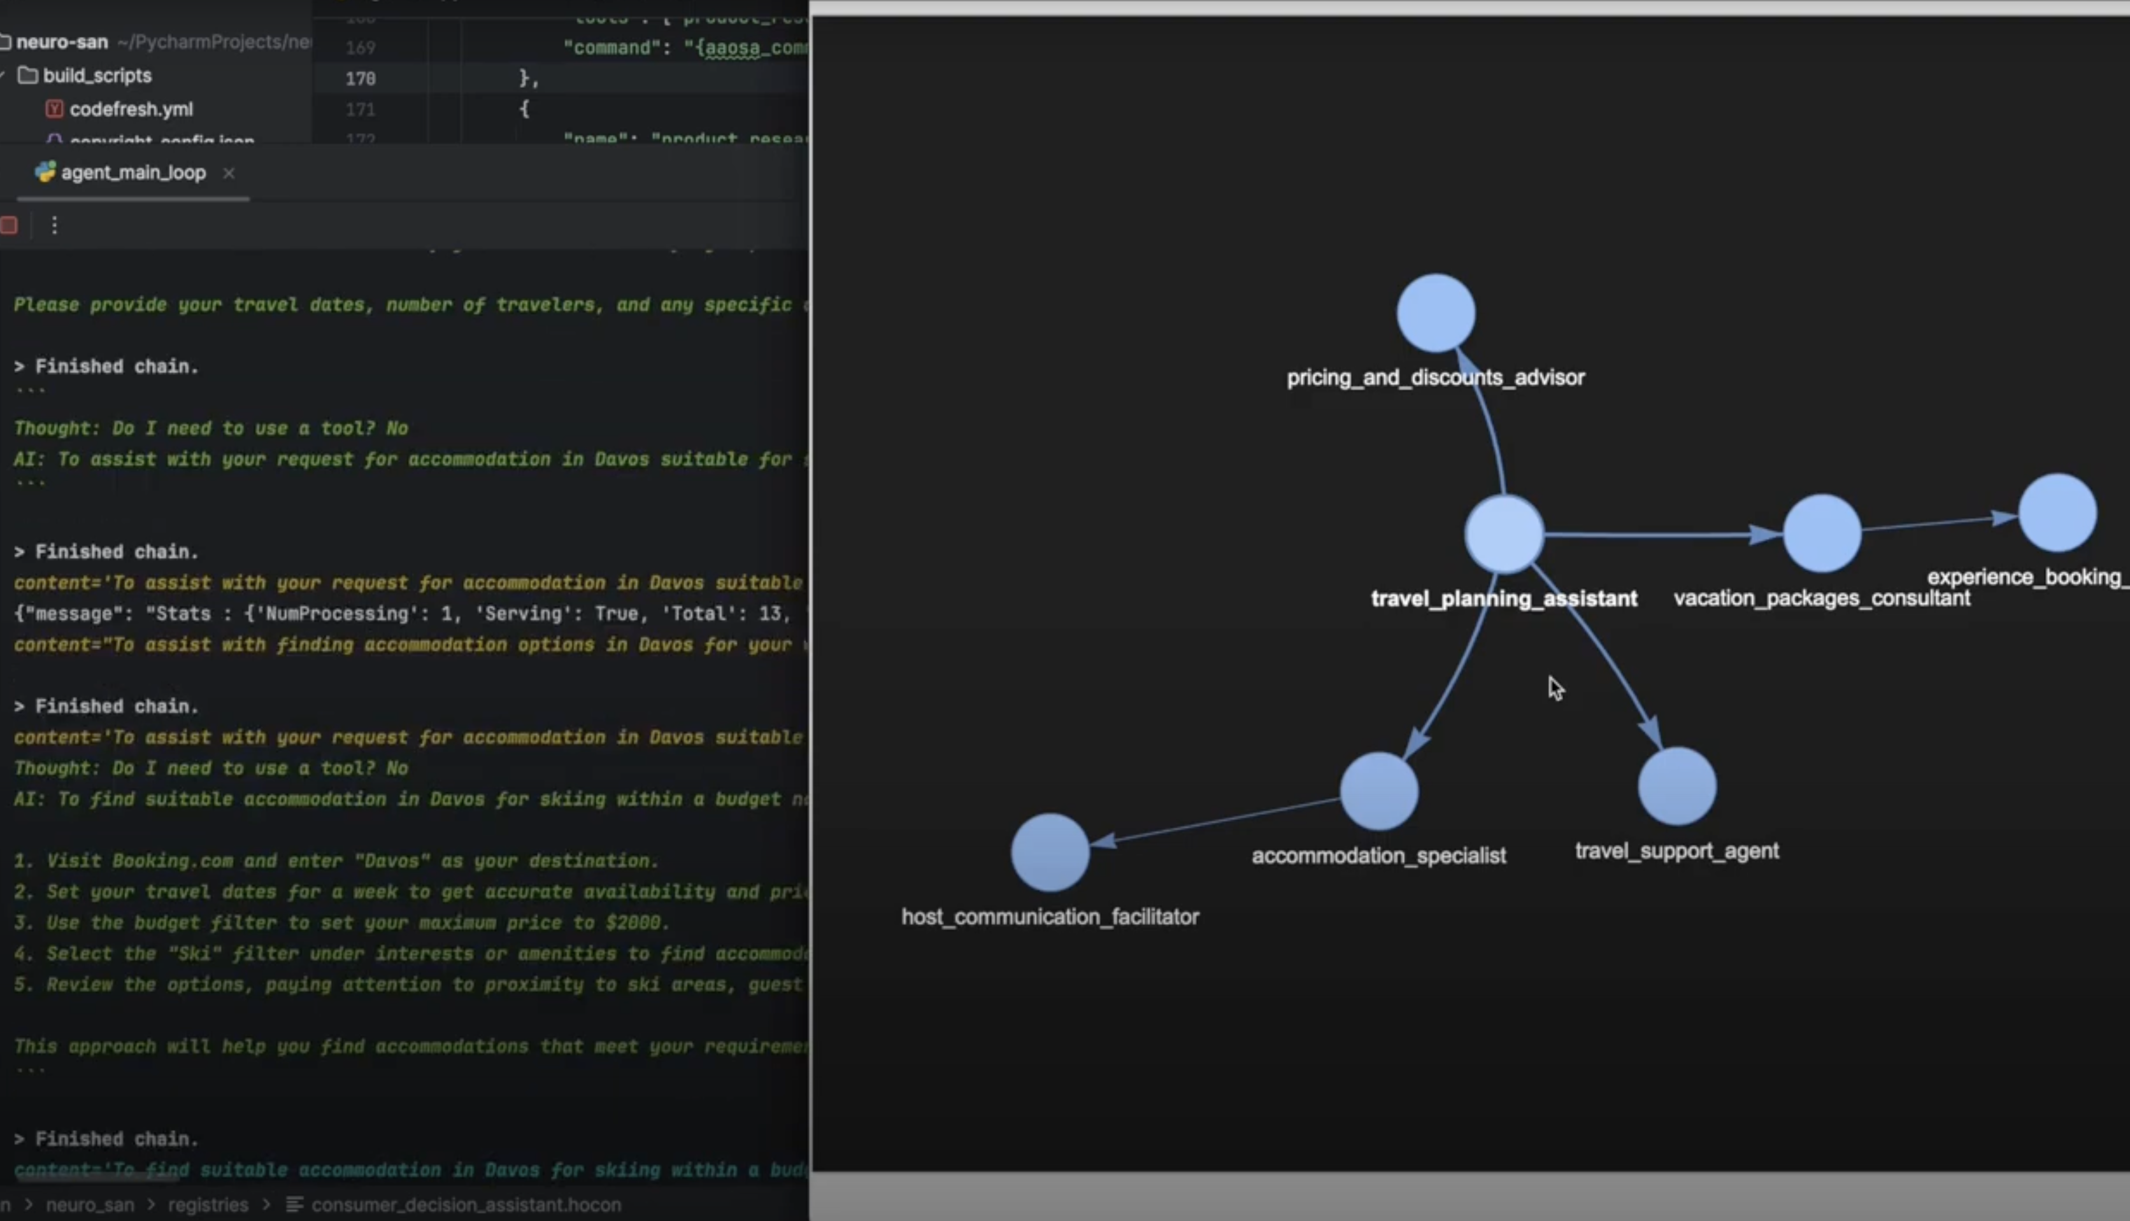Click the consumer_decision_assistant.hocon breadcrumb
This screenshot has width=2130, height=1221.
[466, 1205]
